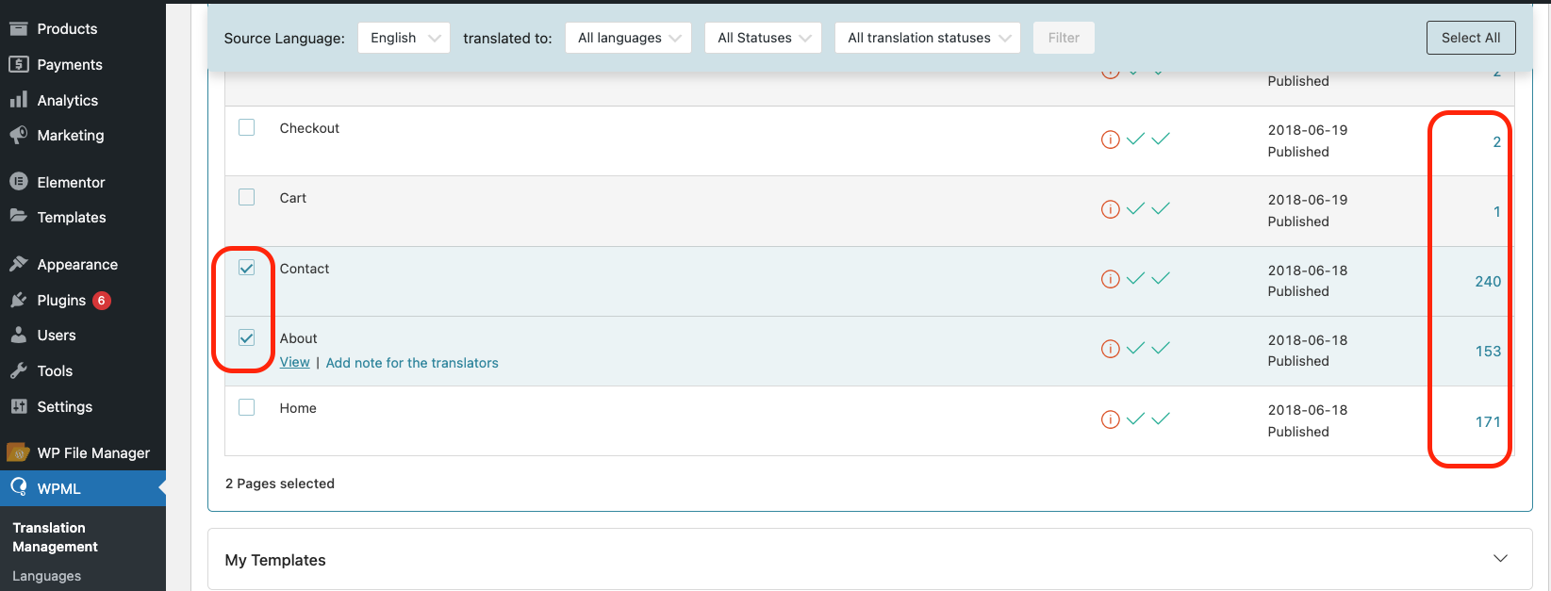
Task: Open the All Statuses dropdown
Action: coord(763,38)
